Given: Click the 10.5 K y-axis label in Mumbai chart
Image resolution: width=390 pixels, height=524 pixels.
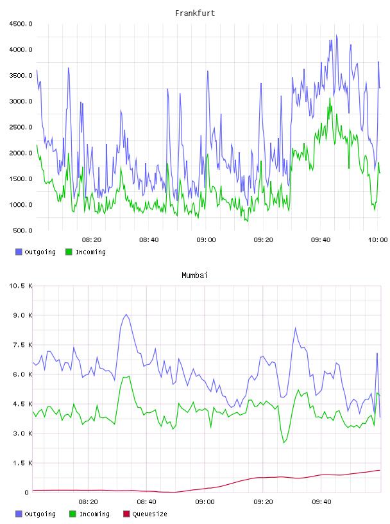Looking at the screenshot, I should click(x=21, y=286).
